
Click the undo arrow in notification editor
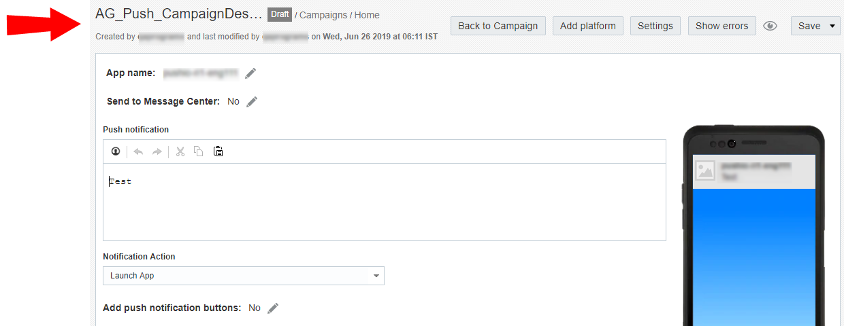(x=138, y=151)
